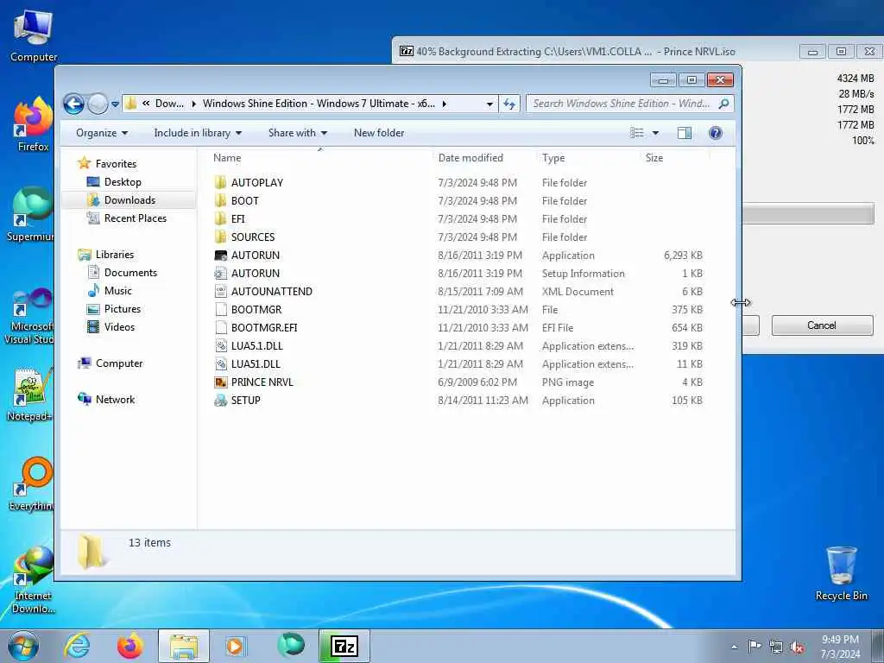The width and height of the screenshot is (884, 663).
Task: Cancel the 7-Zip extraction
Action: pos(822,325)
